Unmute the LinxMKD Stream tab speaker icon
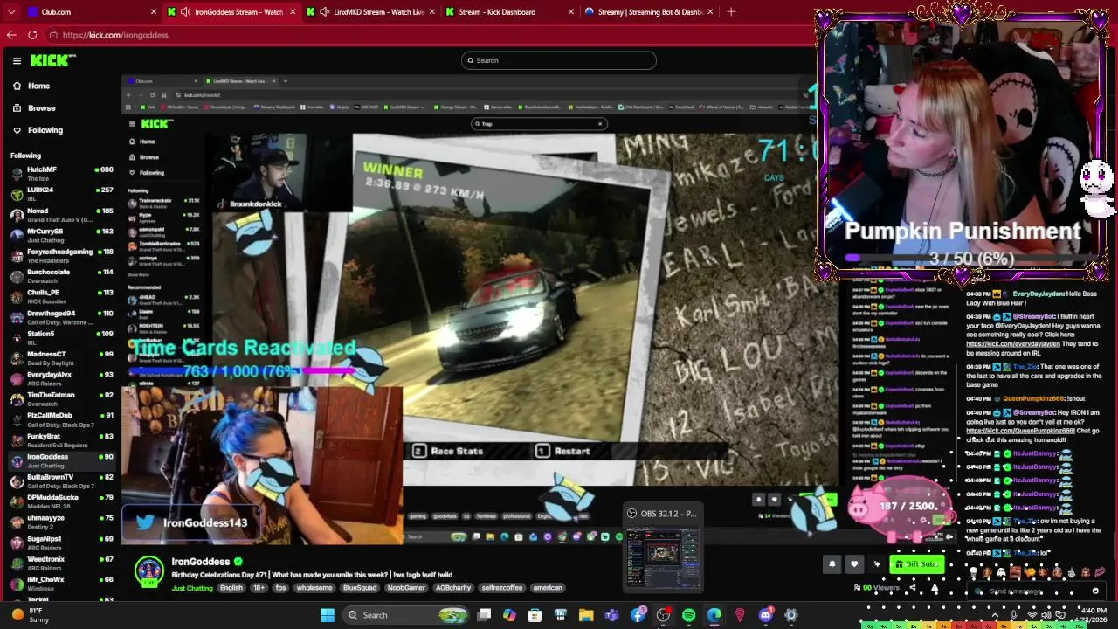The image size is (1118, 629). click(x=324, y=12)
